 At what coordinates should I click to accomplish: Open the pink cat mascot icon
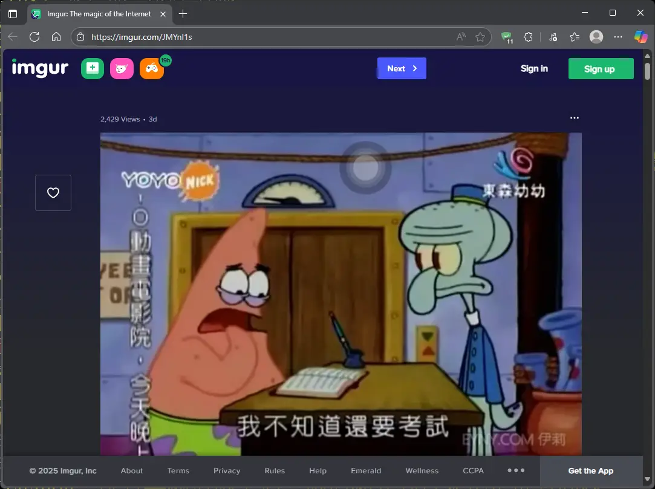[122, 68]
